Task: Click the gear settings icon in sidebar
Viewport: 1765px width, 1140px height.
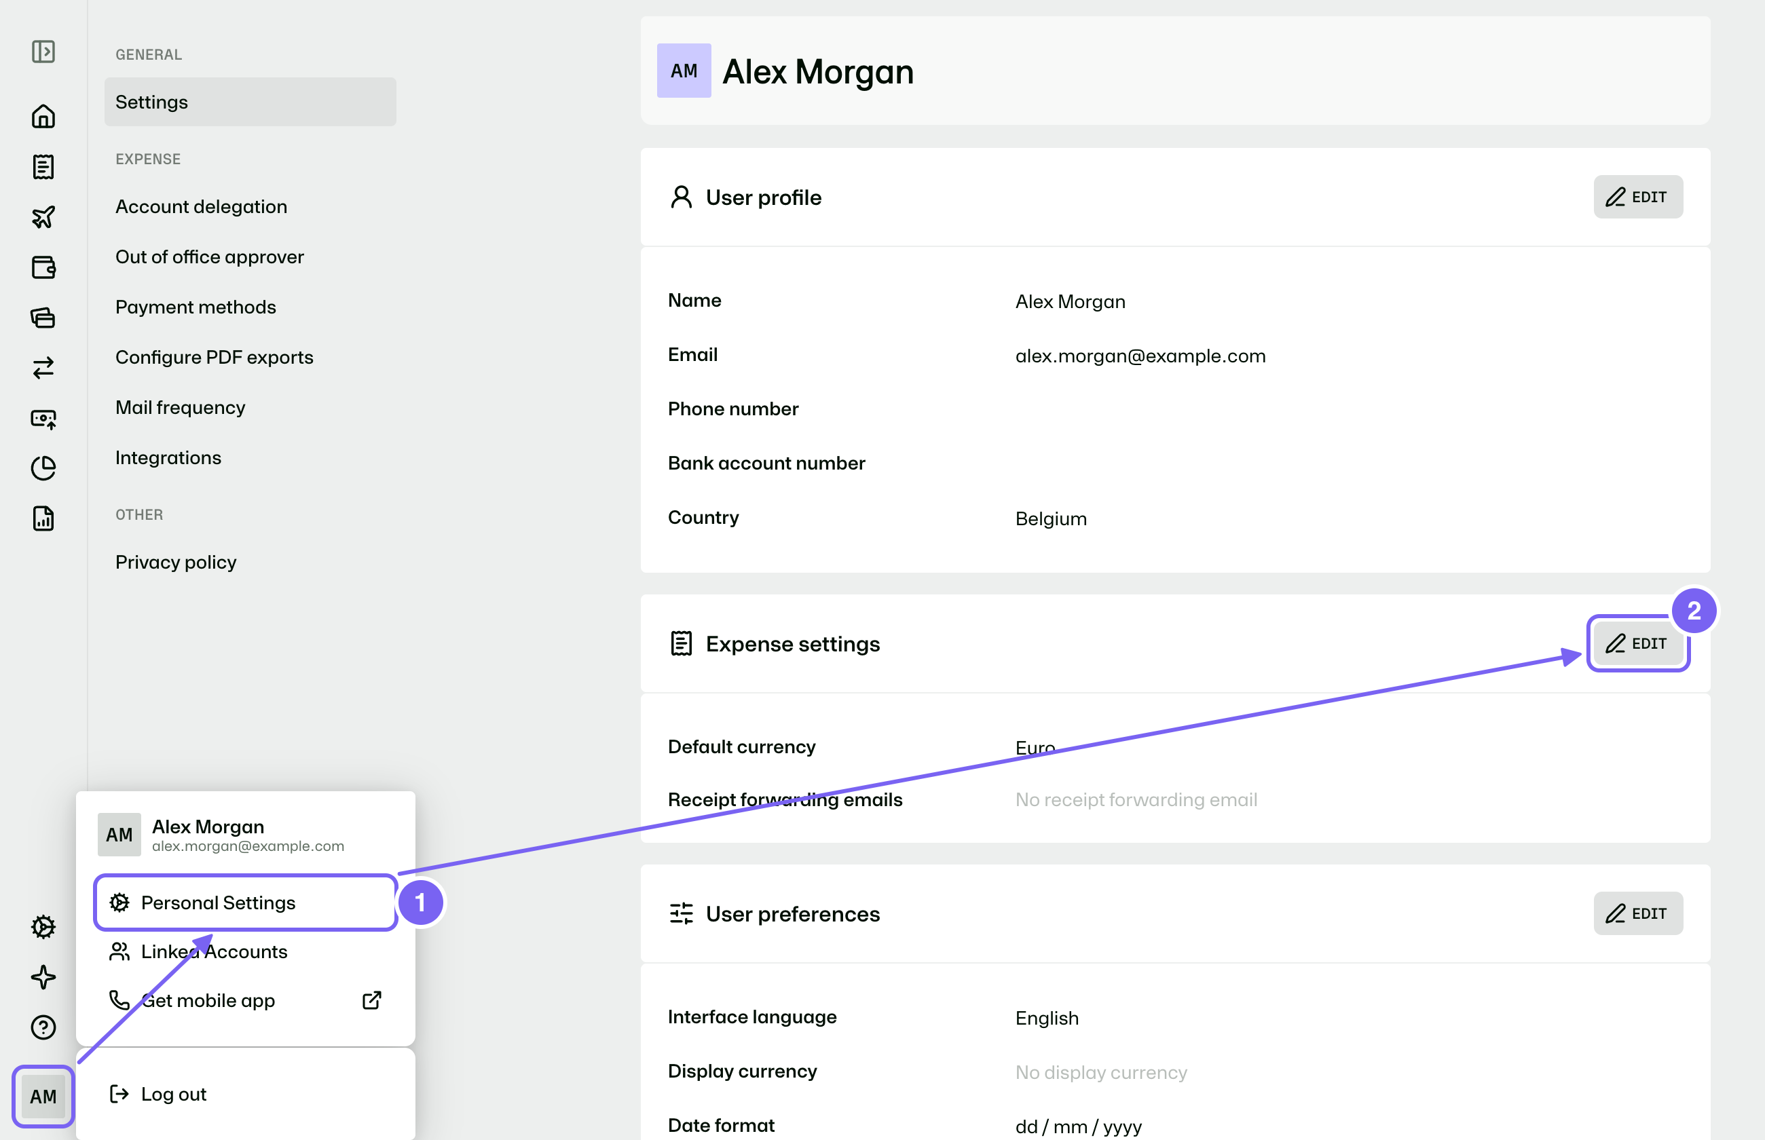Action: (43, 927)
